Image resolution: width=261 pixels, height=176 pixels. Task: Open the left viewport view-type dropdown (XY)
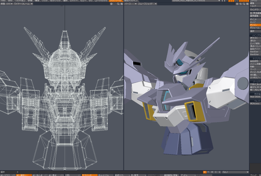point(7,4)
